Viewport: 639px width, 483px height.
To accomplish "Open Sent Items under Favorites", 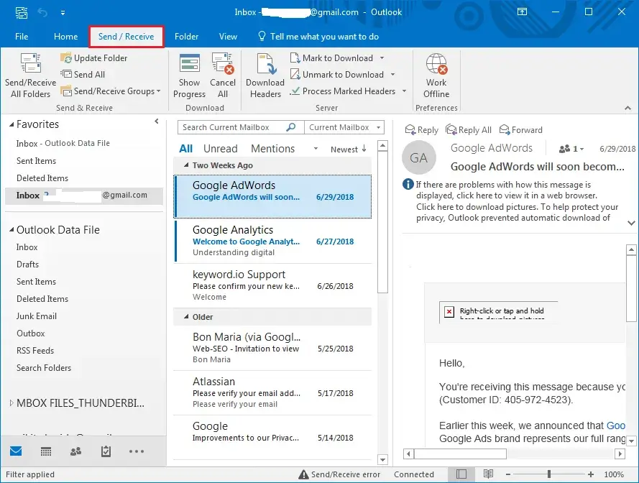I will (x=36, y=161).
